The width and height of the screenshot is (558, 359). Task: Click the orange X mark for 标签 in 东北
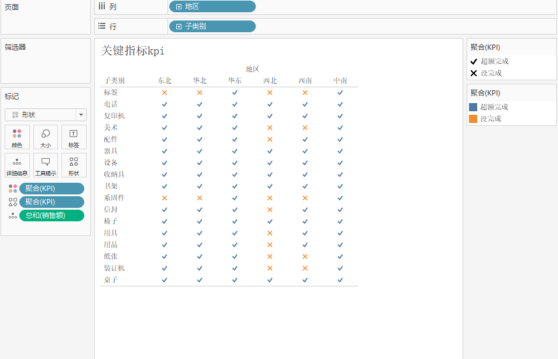[x=165, y=93]
